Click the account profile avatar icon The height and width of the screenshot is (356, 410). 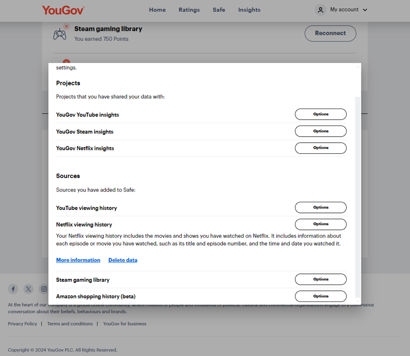pos(320,10)
